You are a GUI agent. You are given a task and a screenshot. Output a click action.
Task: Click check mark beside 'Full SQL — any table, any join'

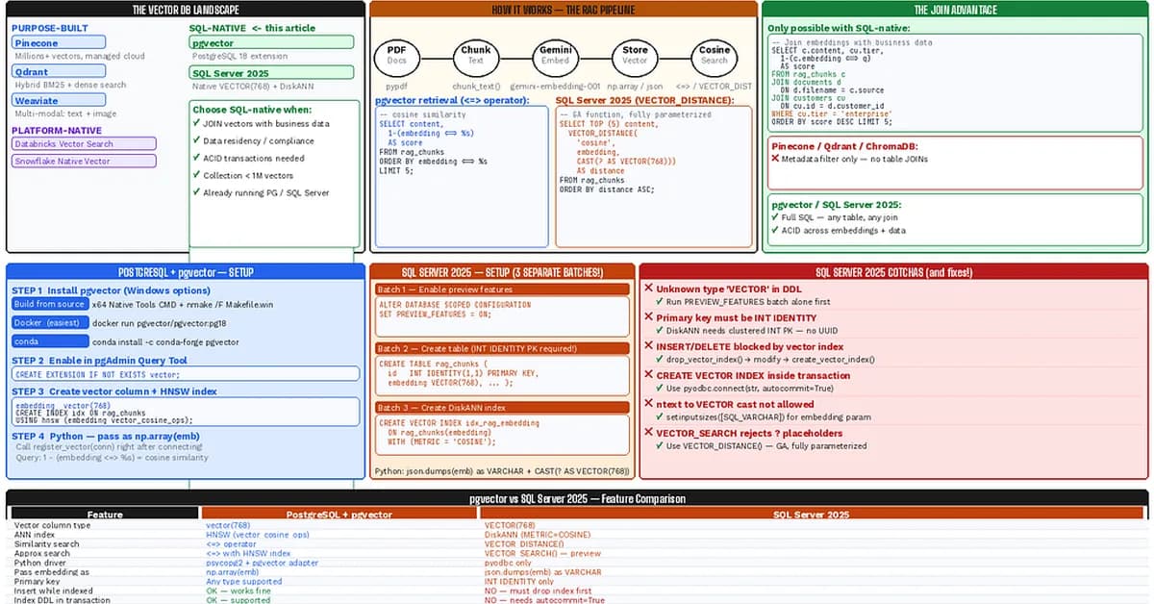[x=775, y=216]
